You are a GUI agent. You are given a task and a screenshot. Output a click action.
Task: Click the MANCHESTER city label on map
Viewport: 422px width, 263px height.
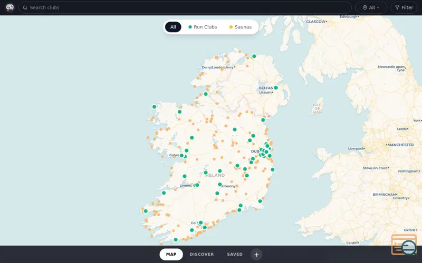(x=400, y=145)
